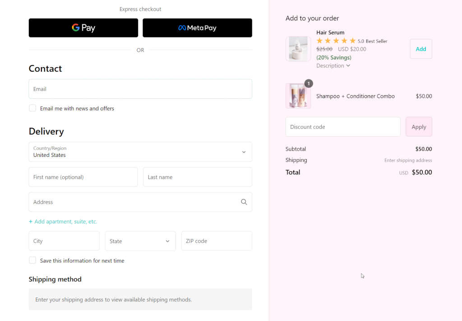Change the Country/Region from United States
Screen dimensions: 462x321
tap(140, 152)
